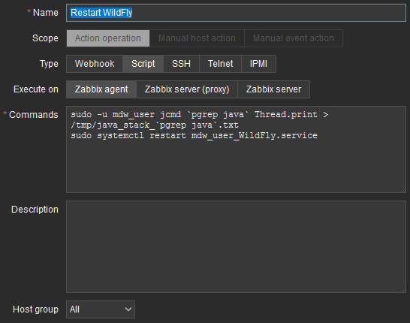Execute on Zabbix agent
Image resolution: width=410 pixels, height=323 pixels.
pyautogui.click(x=101, y=89)
